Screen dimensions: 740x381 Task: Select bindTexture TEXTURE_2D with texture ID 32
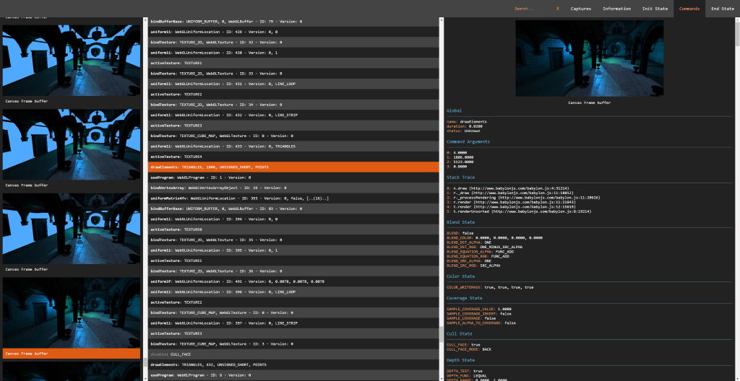(293, 42)
